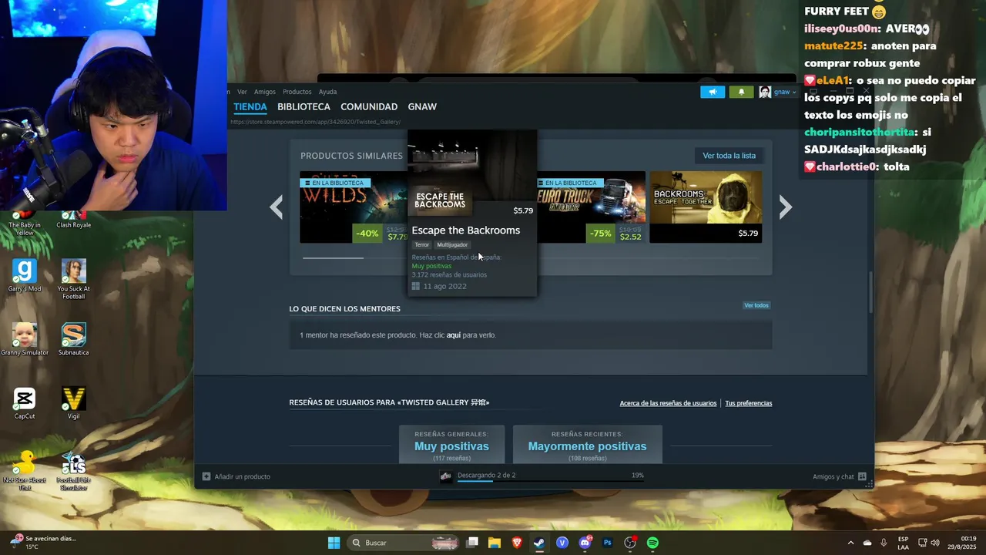
Task: Go to next similar products
Action: (785, 207)
